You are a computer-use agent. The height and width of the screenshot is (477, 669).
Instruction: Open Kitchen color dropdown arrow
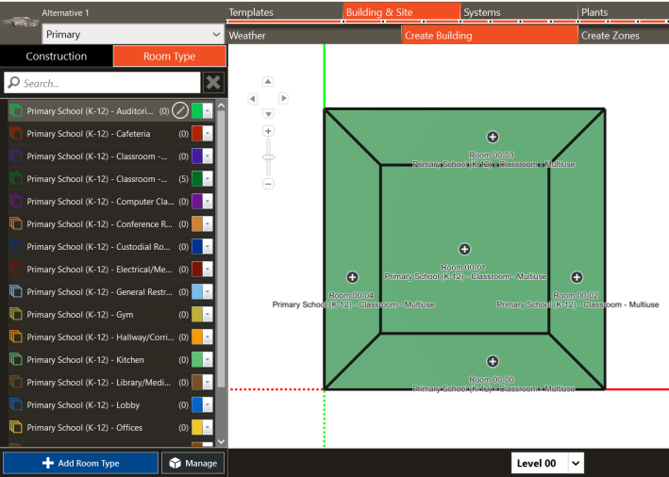[208, 359]
